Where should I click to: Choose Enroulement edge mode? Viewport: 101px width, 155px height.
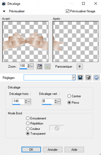[x=28, y=118]
